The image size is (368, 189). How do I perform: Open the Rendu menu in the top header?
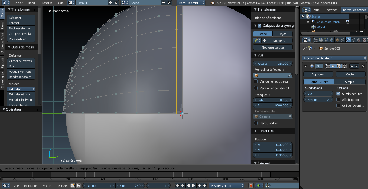tap(32, 3)
